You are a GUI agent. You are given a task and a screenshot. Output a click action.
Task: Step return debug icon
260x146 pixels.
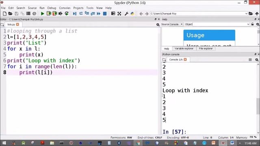tap(93, 13)
